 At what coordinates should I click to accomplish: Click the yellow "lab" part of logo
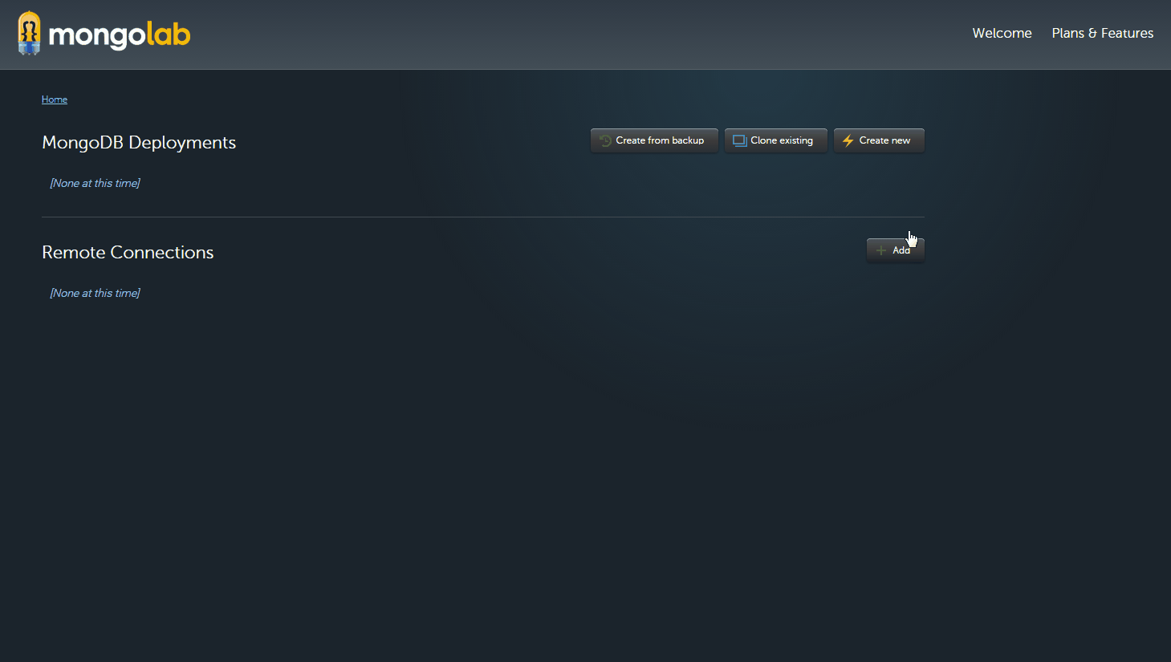pos(169,34)
